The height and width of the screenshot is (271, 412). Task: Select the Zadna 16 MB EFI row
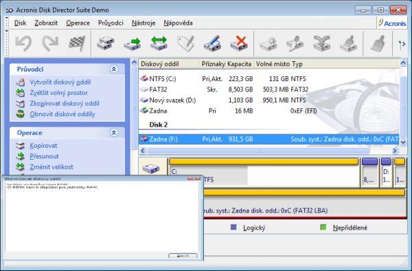coord(268,111)
